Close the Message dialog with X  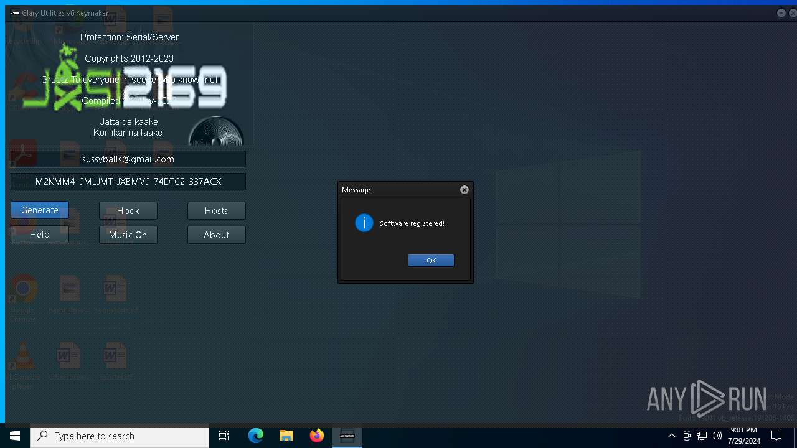pyautogui.click(x=465, y=190)
